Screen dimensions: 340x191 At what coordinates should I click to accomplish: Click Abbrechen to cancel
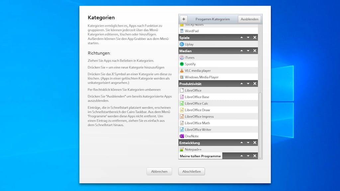coord(159,171)
